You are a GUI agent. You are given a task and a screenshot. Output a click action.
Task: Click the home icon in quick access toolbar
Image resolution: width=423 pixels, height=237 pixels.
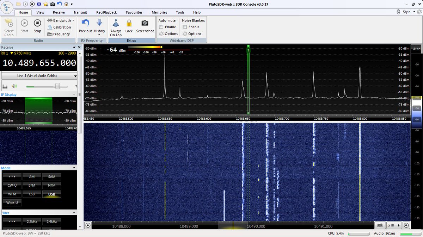pos(66,4)
